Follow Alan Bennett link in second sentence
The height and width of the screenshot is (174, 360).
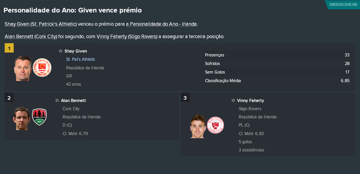pos(19,37)
